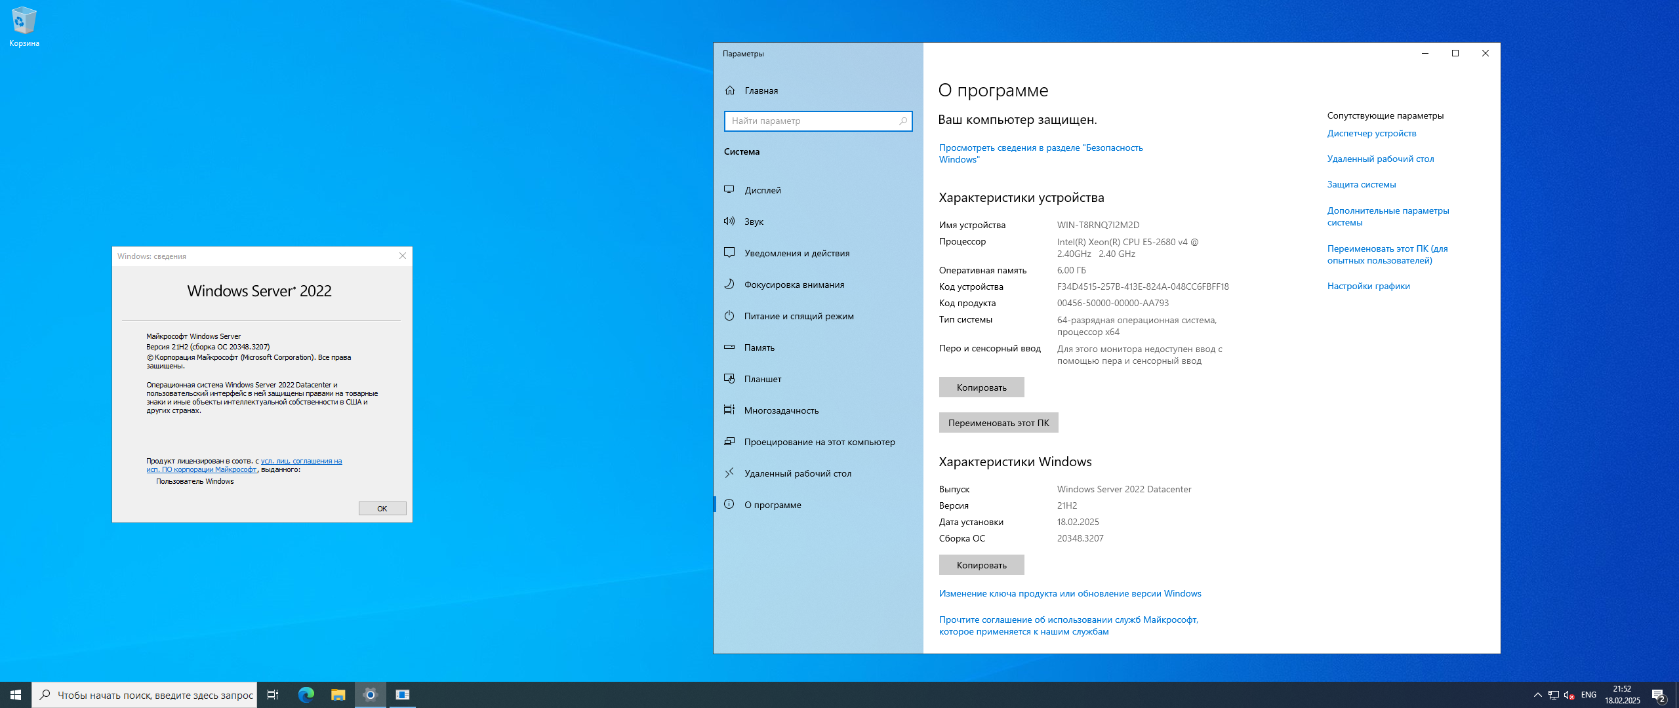Open the Windows Start menu

tap(16, 695)
